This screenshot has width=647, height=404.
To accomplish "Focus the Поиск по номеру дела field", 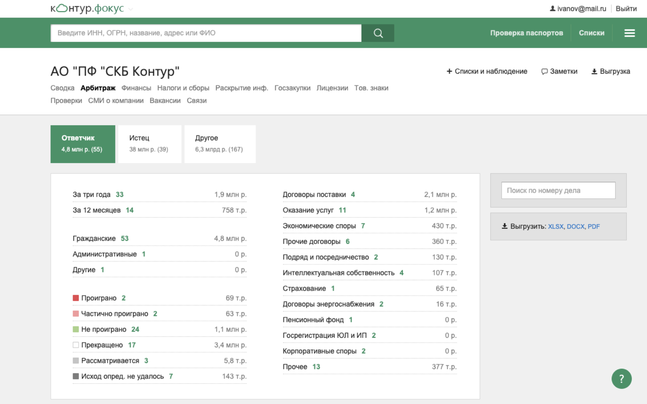I will 558,190.
